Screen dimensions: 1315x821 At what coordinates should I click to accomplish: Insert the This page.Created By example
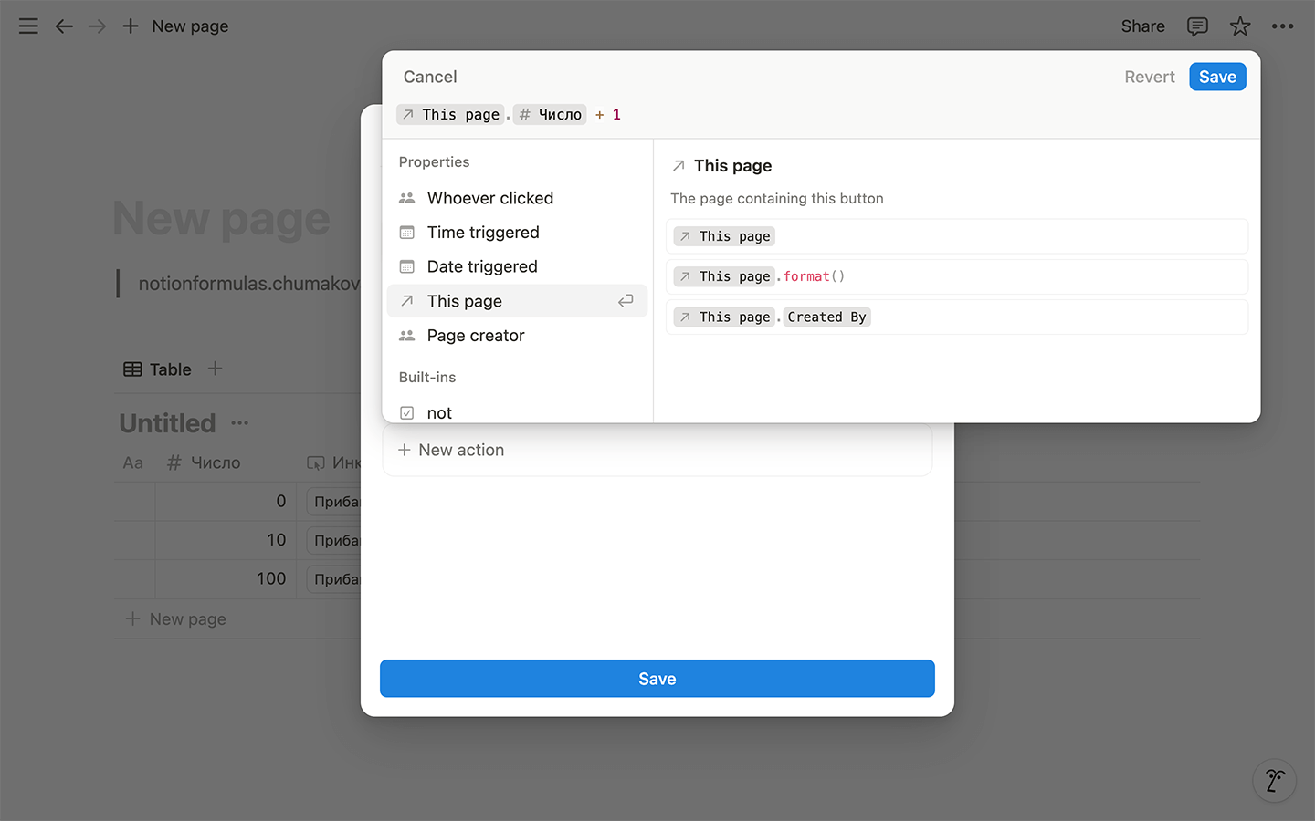957,317
